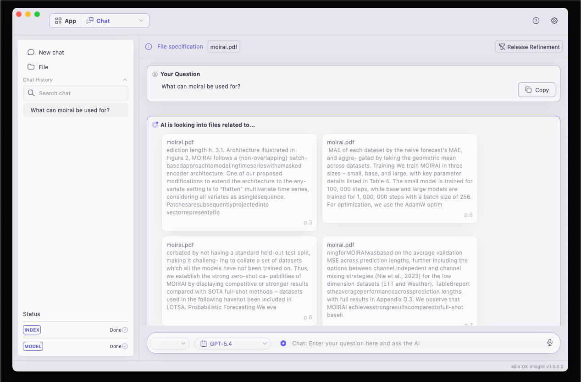Click the info icon beside File specification
This screenshot has width=581, height=382.
coord(149,47)
